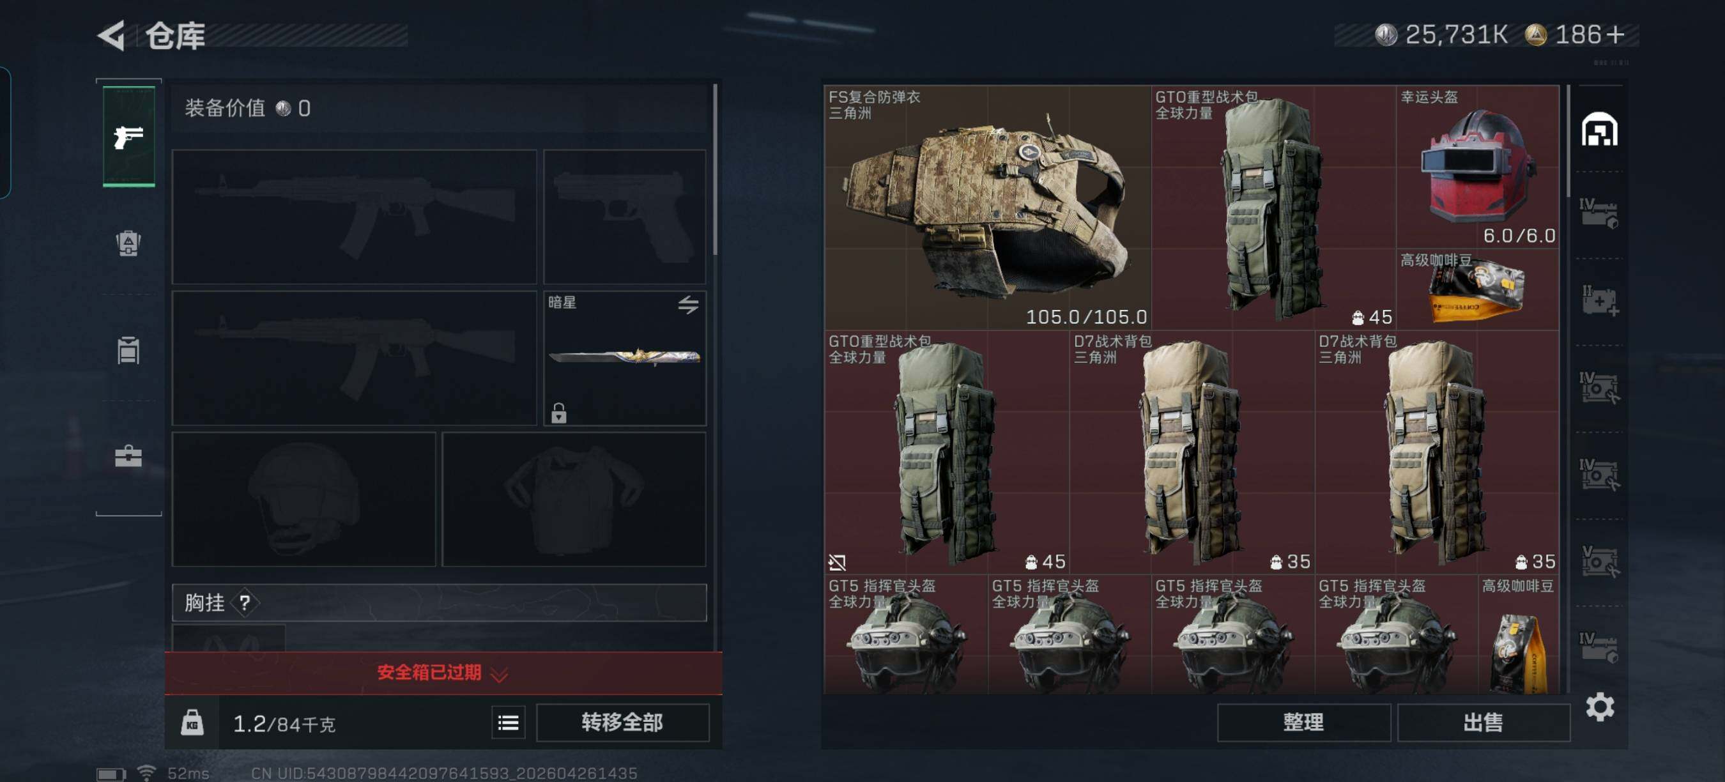This screenshot has height=782, width=1725.
Task: Open the chest rig tab in sidebar
Action: [128, 350]
